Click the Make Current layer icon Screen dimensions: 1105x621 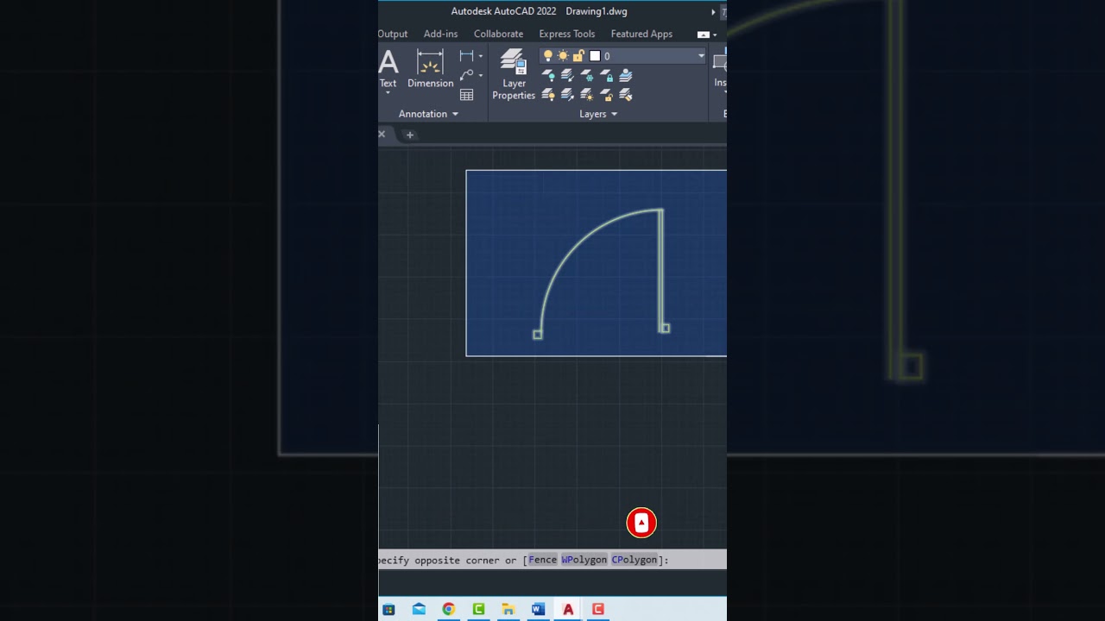pyautogui.click(x=627, y=76)
